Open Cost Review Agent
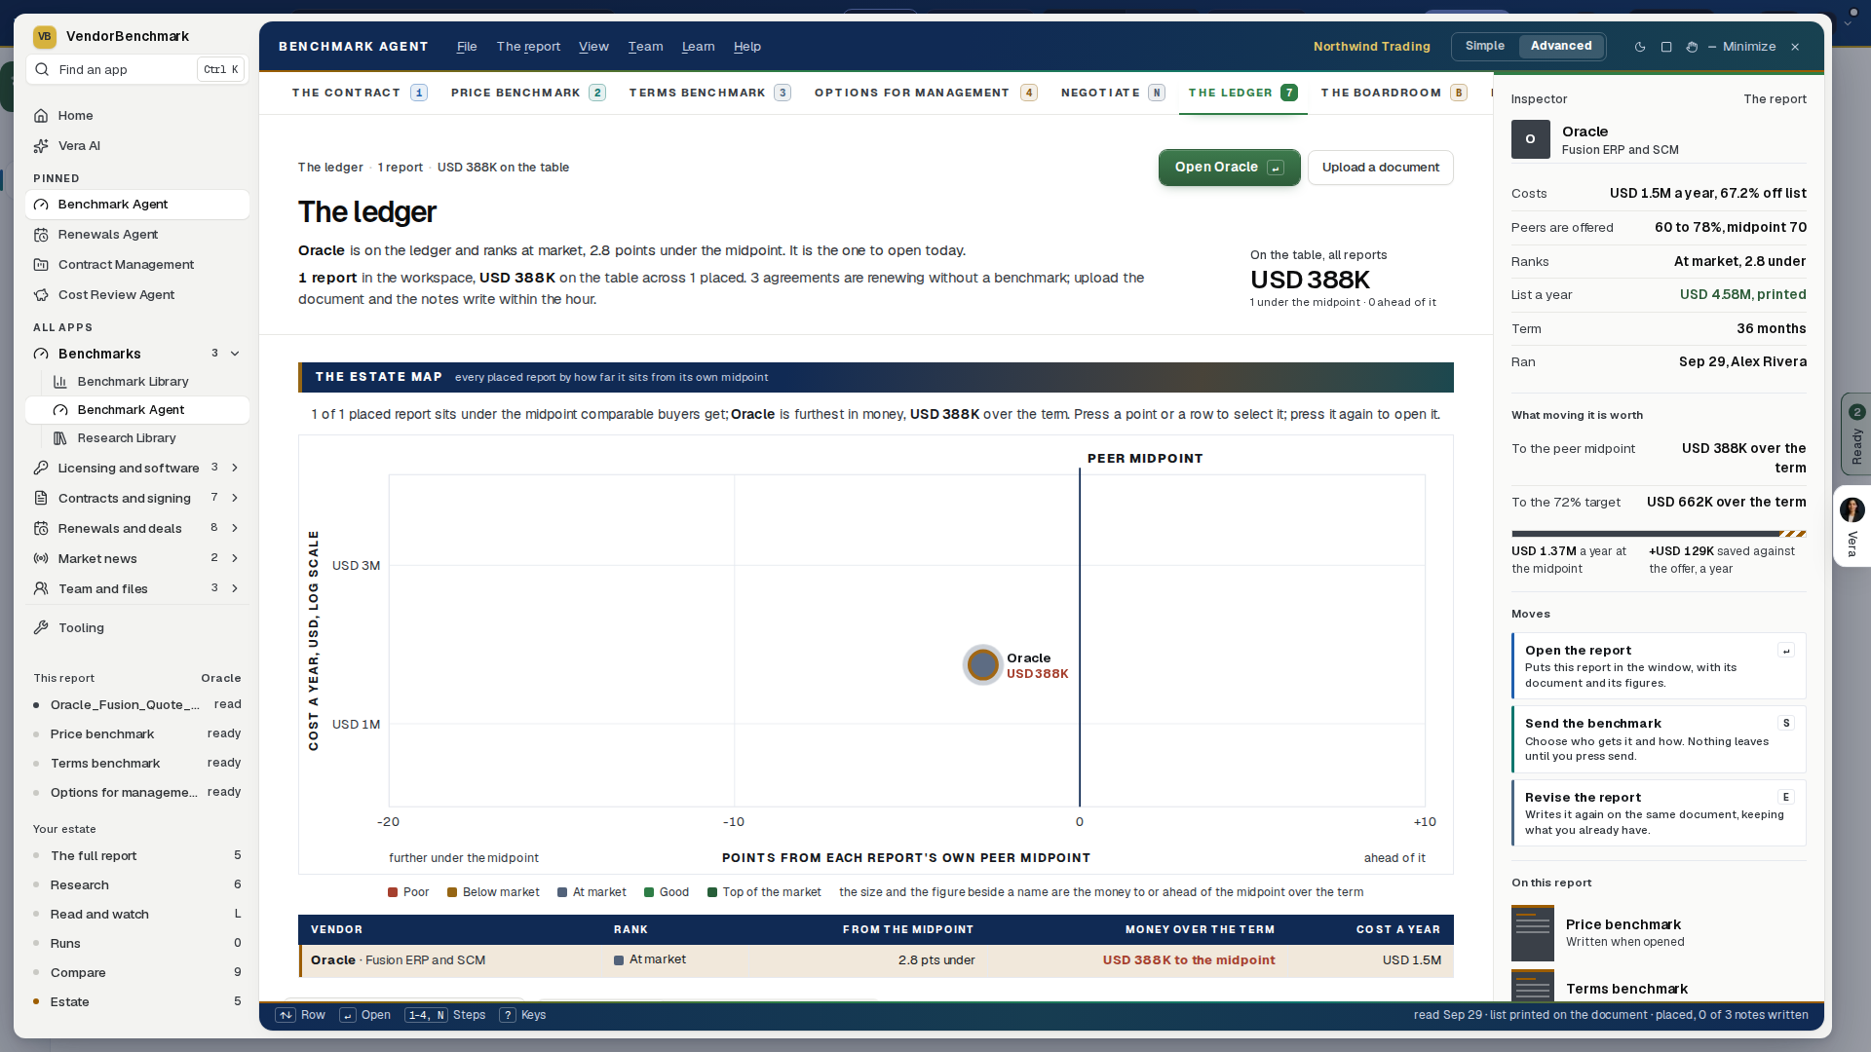The image size is (1871, 1052). point(136,294)
